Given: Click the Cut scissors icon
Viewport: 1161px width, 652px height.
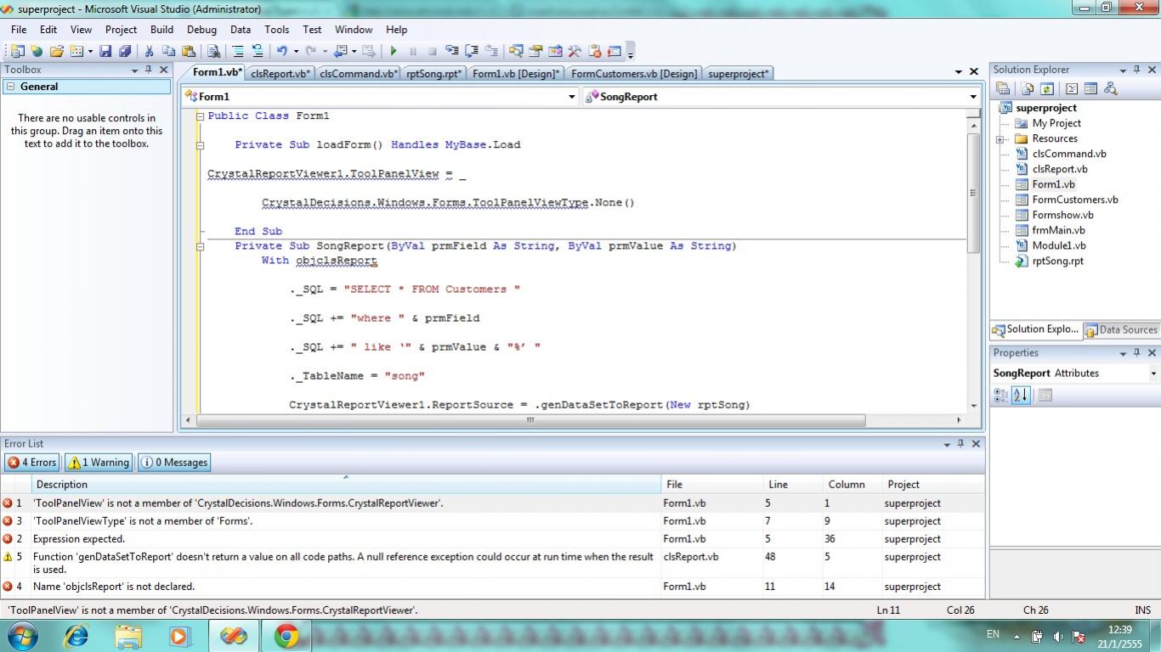Looking at the screenshot, I should (x=149, y=51).
